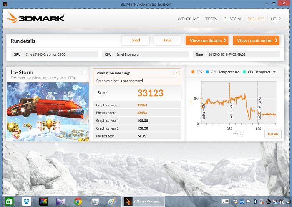The width and height of the screenshot is (292, 207).
Task: Click the blue GPU Temperature legend swatch
Action: click(x=207, y=72)
